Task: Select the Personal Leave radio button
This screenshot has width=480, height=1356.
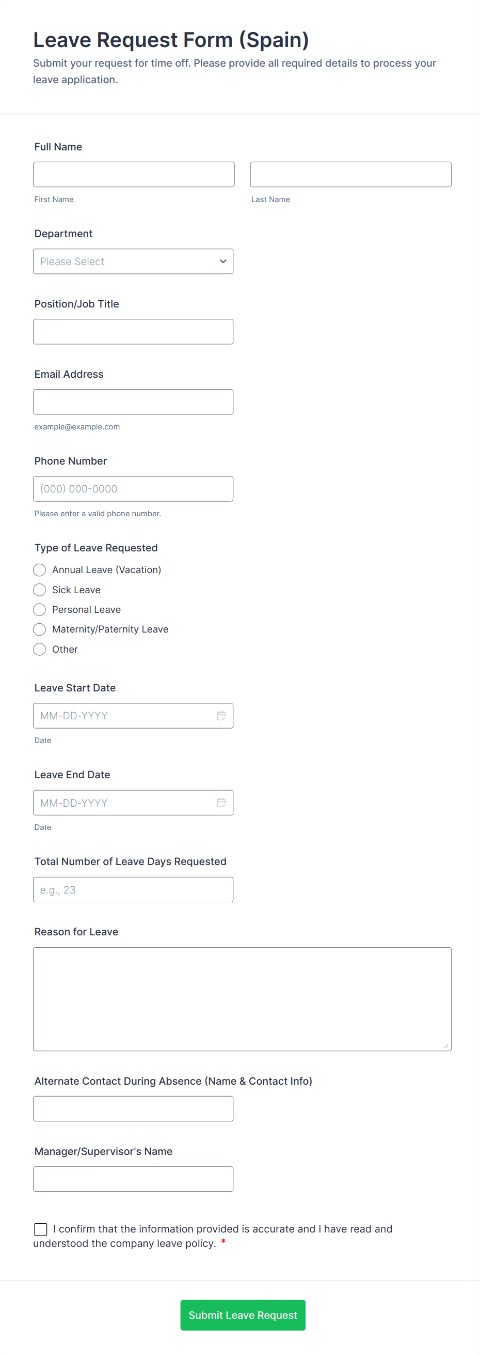Action: tap(39, 610)
